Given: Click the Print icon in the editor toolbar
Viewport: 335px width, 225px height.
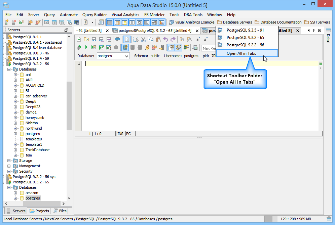Looking at the screenshot, I should (117, 39).
